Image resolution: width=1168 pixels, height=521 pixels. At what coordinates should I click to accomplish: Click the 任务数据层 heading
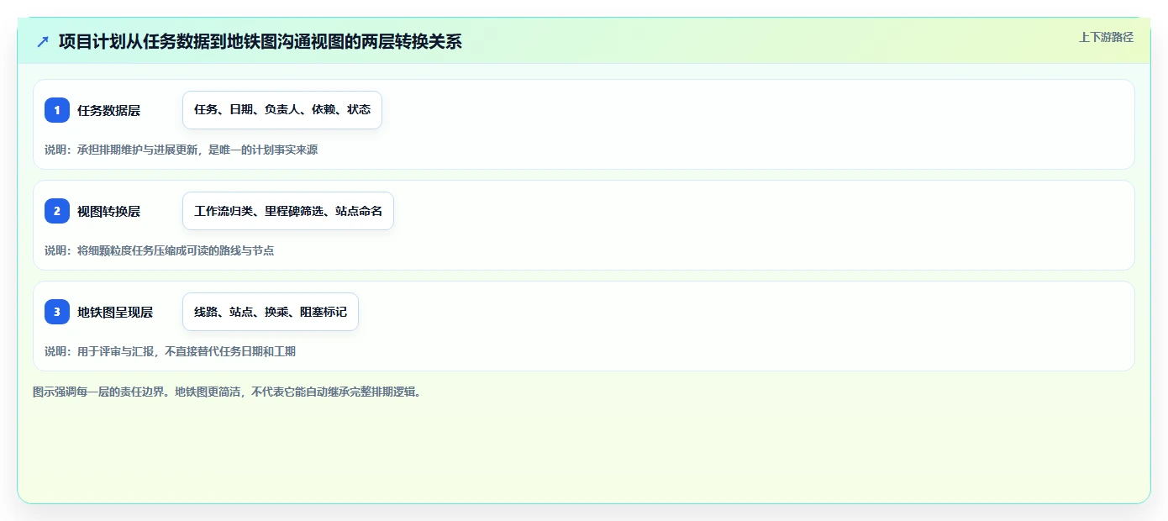click(108, 110)
